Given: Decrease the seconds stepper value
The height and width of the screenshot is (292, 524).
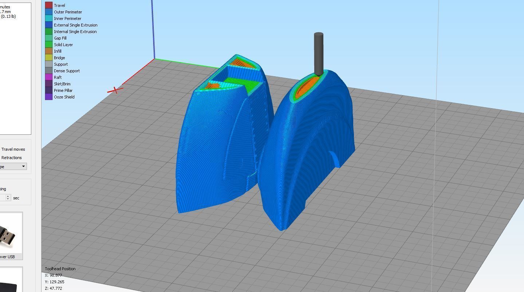Looking at the screenshot, I should pyautogui.click(x=8, y=199).
